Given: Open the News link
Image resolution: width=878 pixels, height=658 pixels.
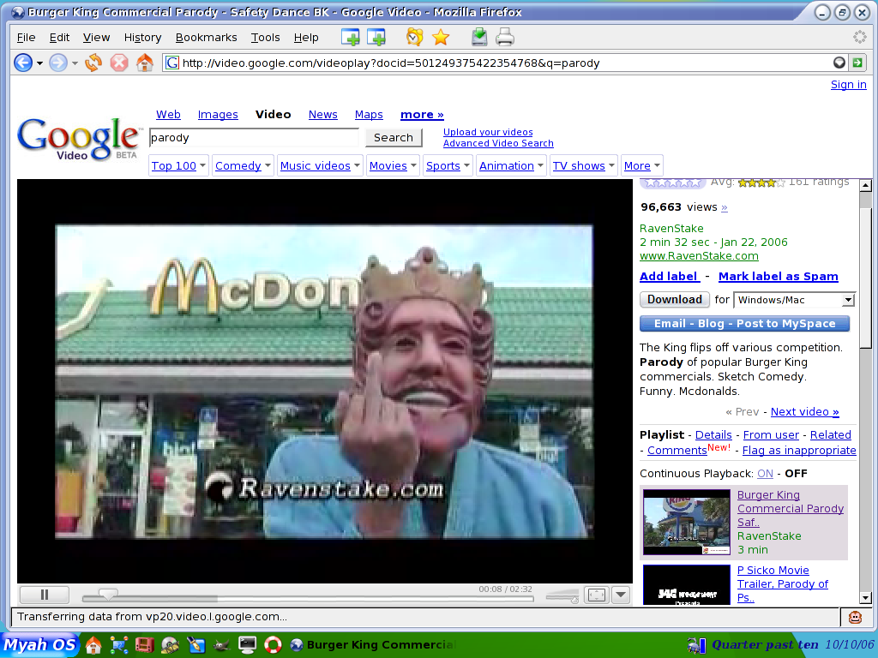Looking at the screenshot, I should tap(323, 114).
